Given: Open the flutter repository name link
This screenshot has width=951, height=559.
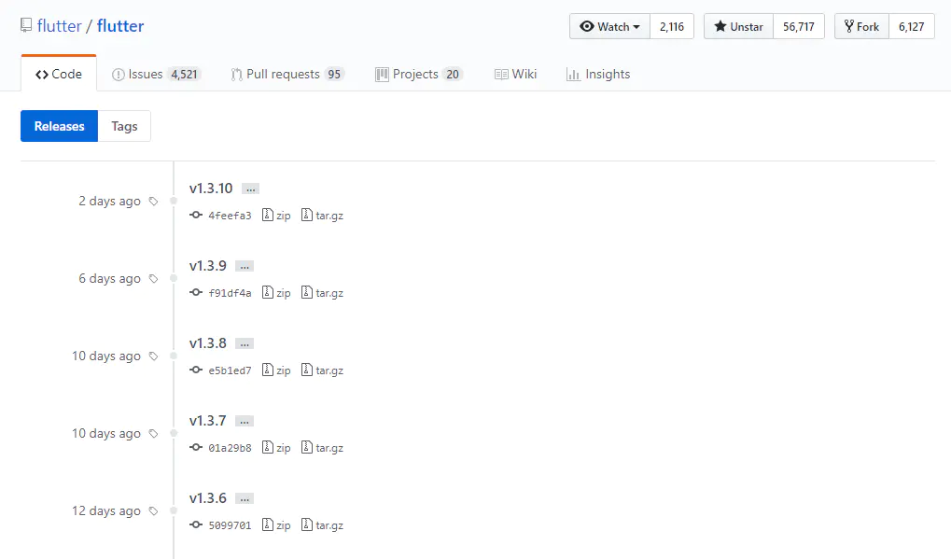Looking at the screenshot, I should [120, 26].
